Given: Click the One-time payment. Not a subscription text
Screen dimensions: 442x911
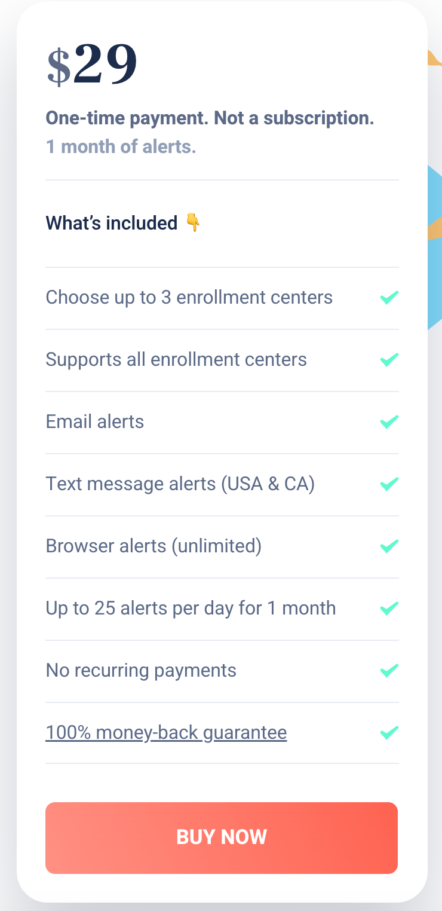Looking at the screenshot, I should [210, 118].
